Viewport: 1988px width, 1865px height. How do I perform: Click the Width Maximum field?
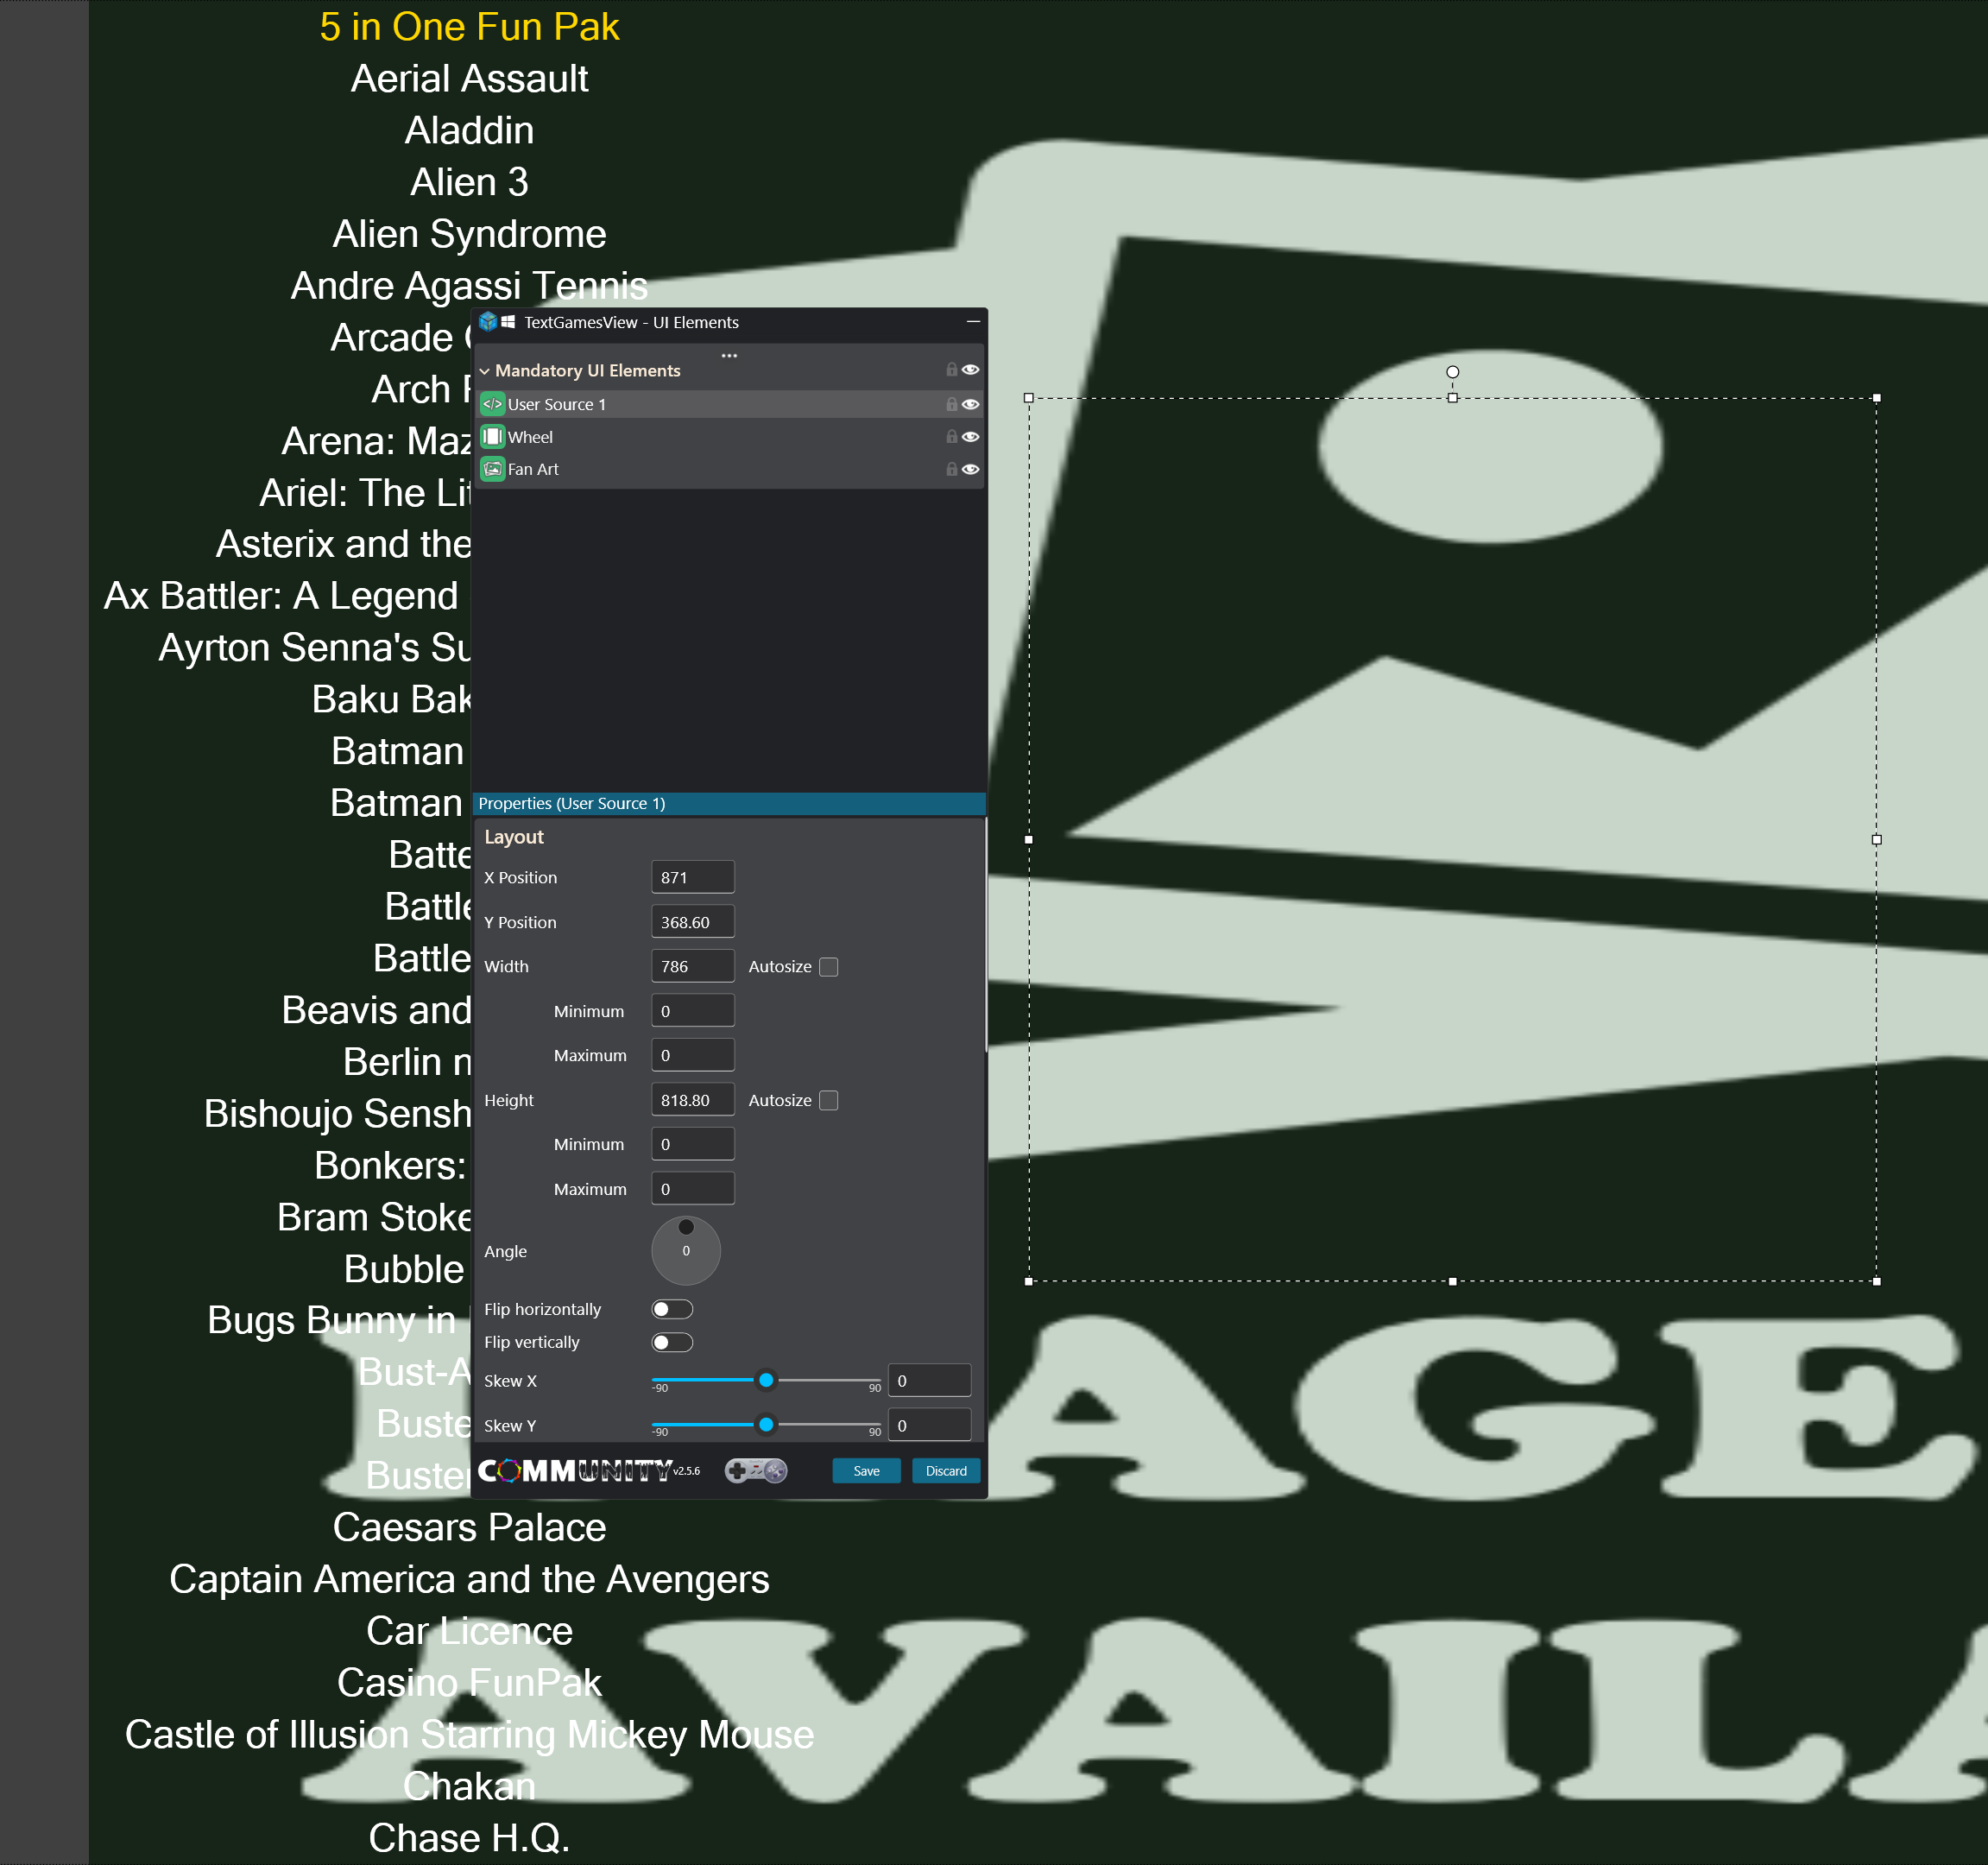pyautogui.click(x=693, y=1055)
